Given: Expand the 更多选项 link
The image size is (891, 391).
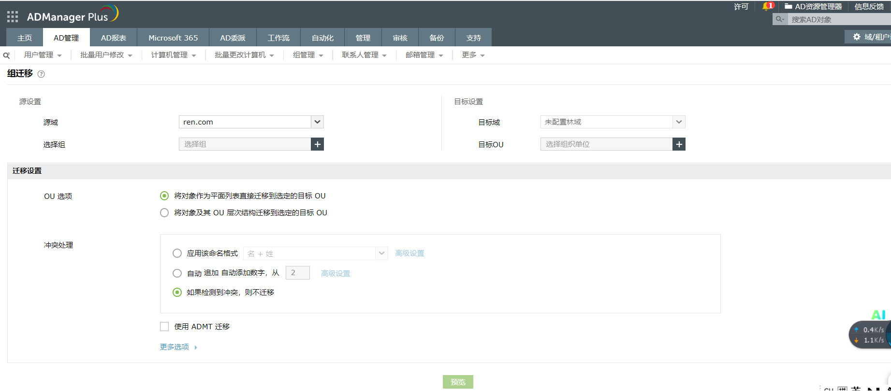Looking at the screenshot, I should (178, 347).
